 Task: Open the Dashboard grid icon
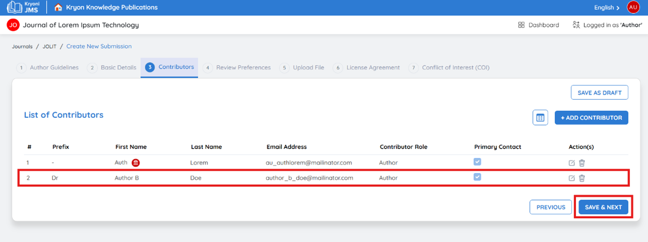(521, 25)
